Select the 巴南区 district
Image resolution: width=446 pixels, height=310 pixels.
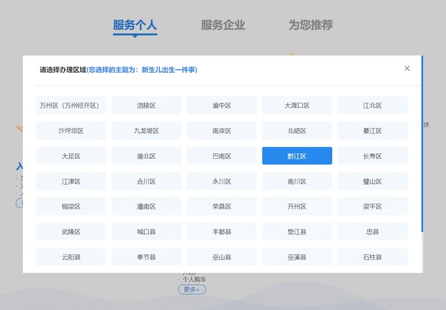click(x=222, y=155)
